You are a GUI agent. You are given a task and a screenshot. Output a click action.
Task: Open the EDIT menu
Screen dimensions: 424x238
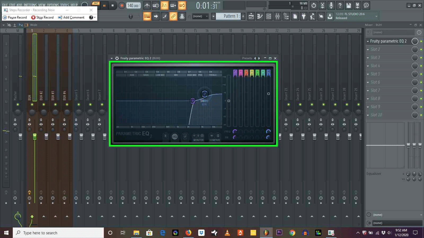pos(12,5)
